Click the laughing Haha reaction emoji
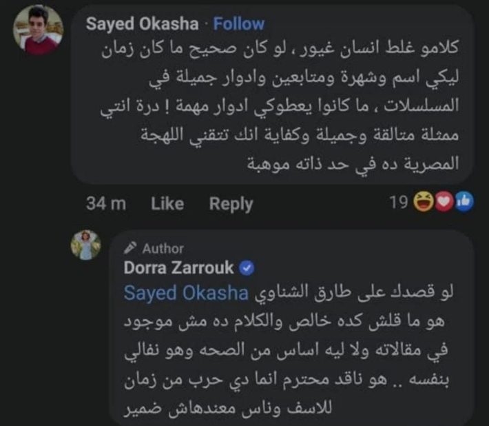 coord(423,201)
